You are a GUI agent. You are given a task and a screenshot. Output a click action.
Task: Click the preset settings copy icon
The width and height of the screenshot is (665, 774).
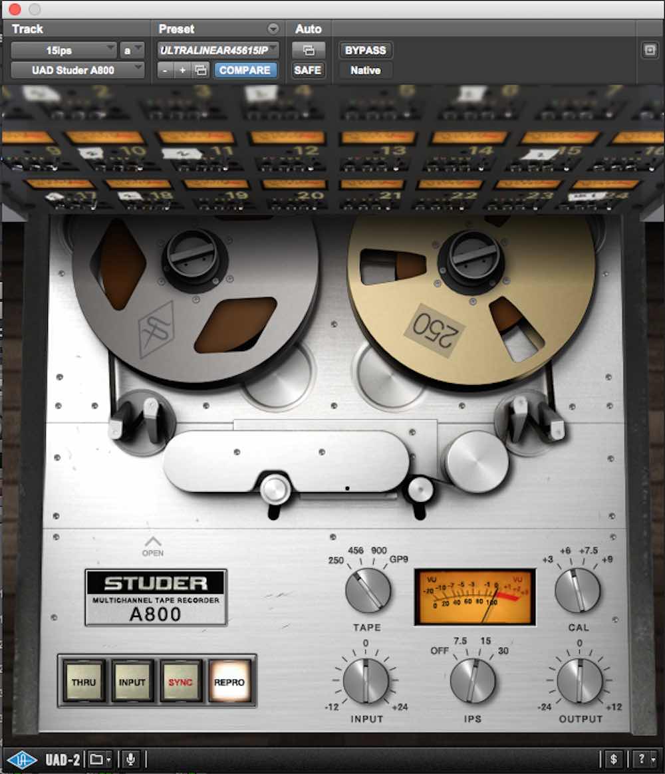pyautogui.click(x=201, y=70)
